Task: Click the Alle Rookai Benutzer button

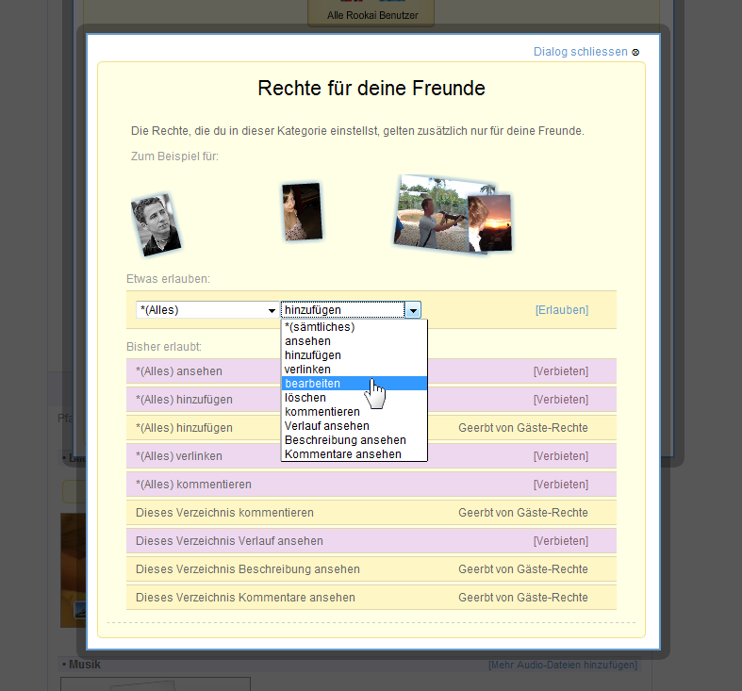Action: coord(371,15)
